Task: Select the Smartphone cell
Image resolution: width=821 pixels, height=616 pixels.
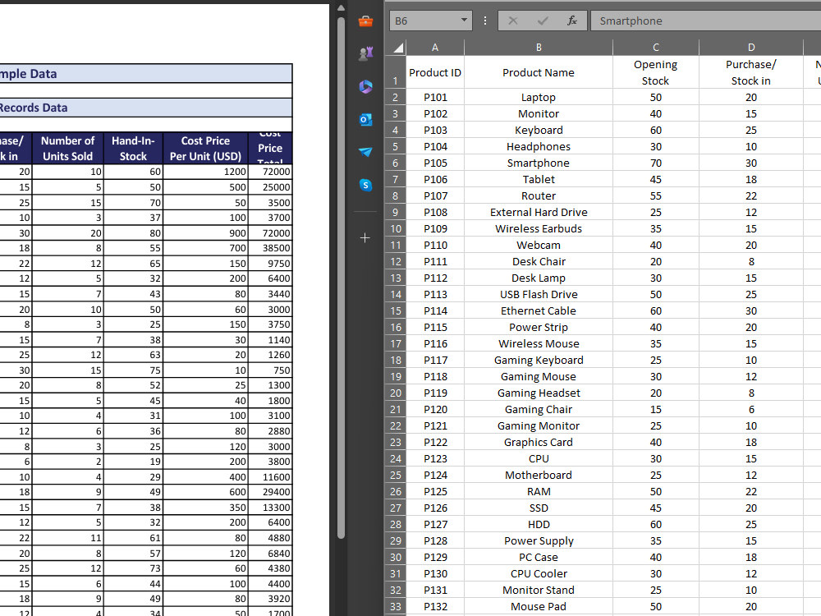Action: tap(539, 163)
